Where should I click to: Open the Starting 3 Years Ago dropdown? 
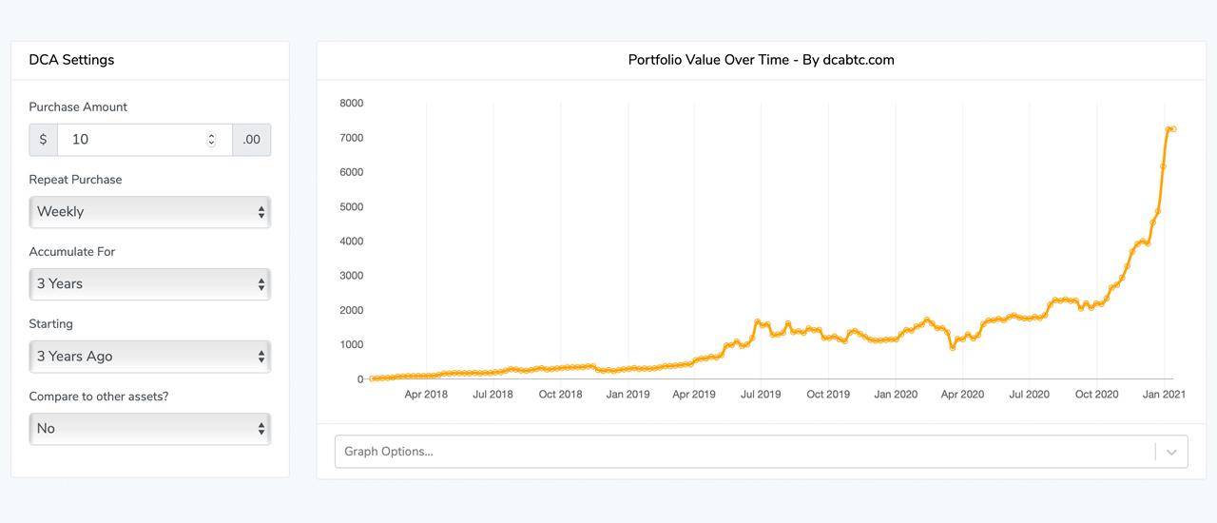pos(150,357)
